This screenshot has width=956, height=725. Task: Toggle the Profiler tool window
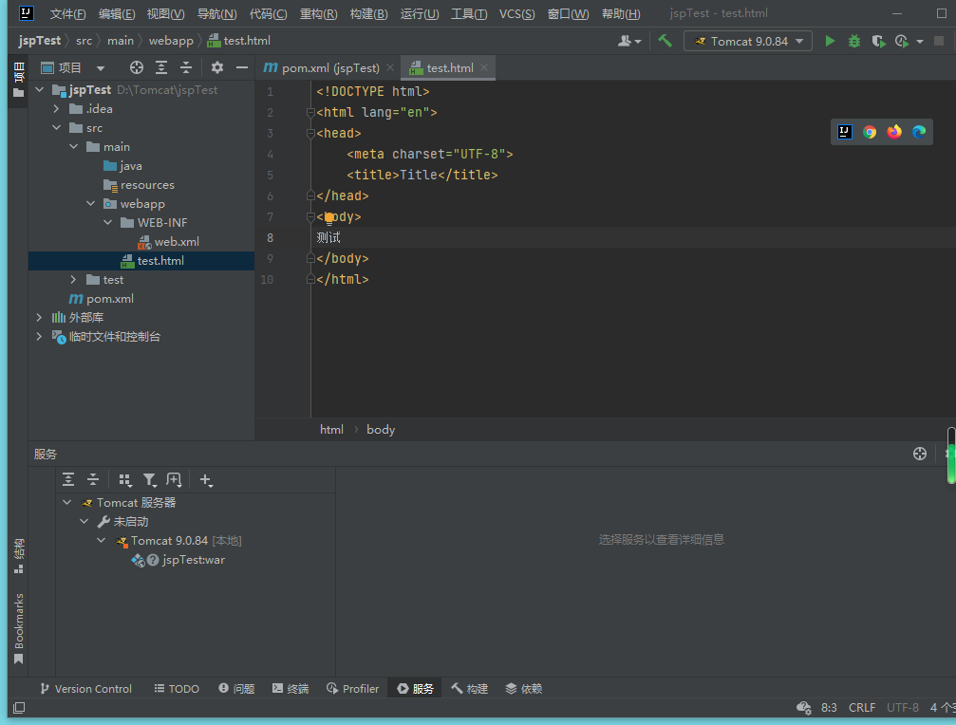[353, 689]
